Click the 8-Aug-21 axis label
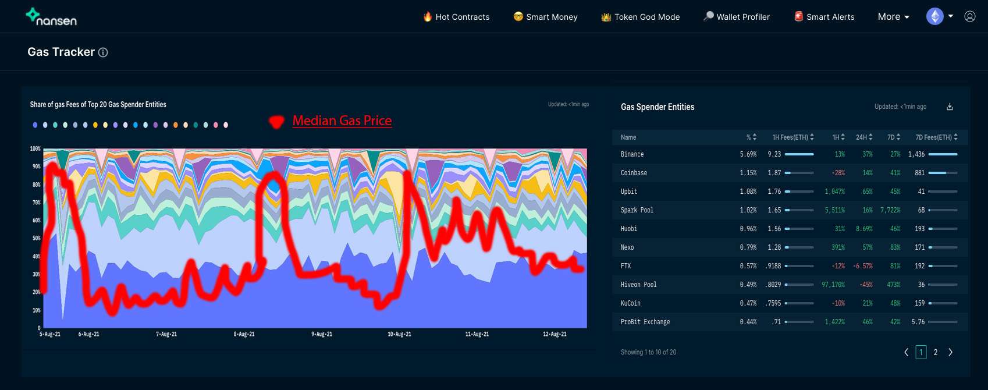Image resolution: width=988 pixels, height=390 pixels. 244,334
